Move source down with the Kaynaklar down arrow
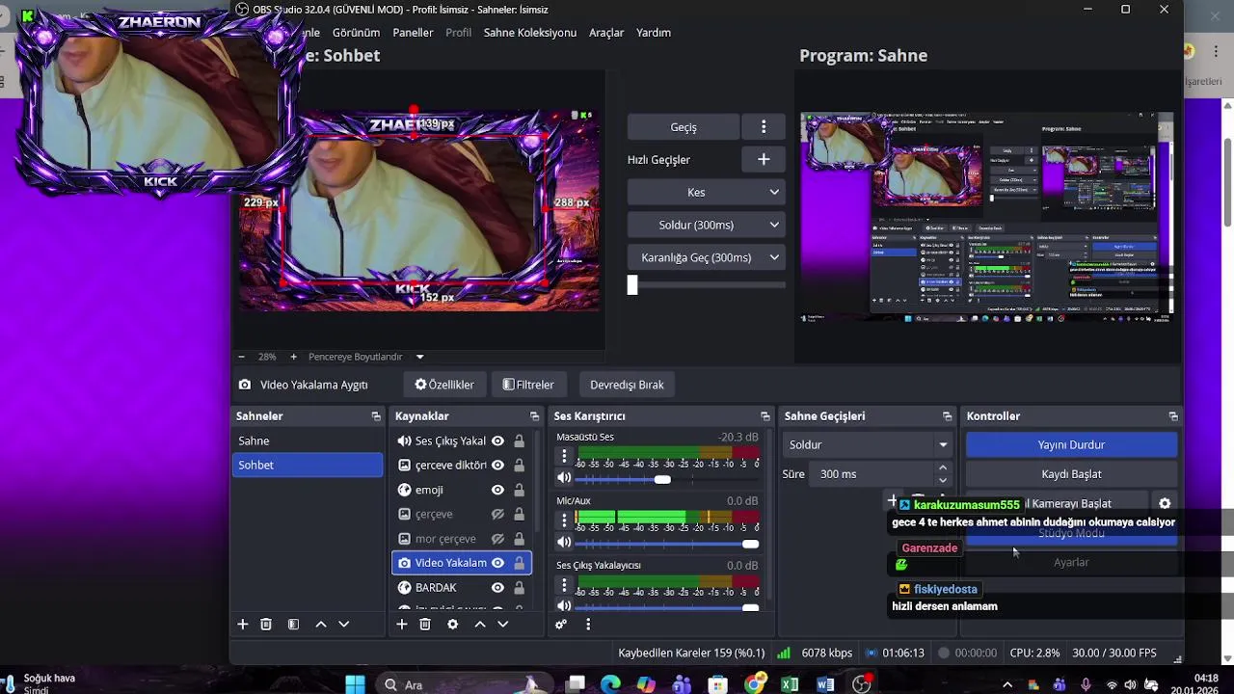Image resolution: width=1234 pixels, height=694 pixels. click(502, 625)
